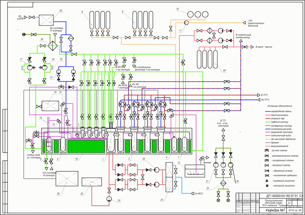Click the 'Отбор проб из I контура' label
Image resolution: width=305 pixels, height=215 pixels.
(33, 156)
